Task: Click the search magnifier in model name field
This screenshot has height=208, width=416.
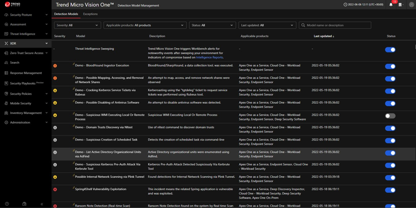Action: coord(303,25)
